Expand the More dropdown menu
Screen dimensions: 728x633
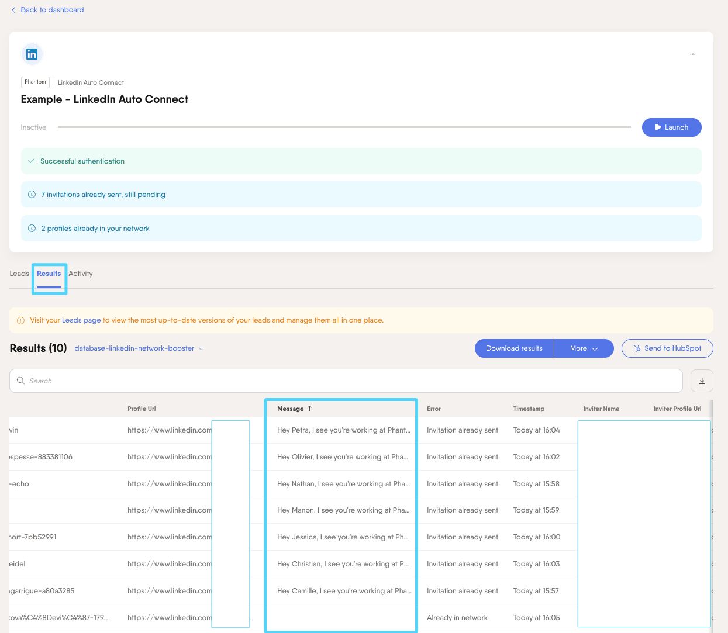[x=584, y=348]
